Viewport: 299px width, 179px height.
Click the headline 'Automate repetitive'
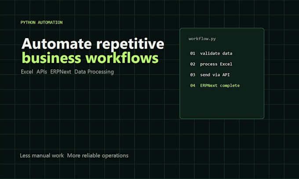coord(93,44)
